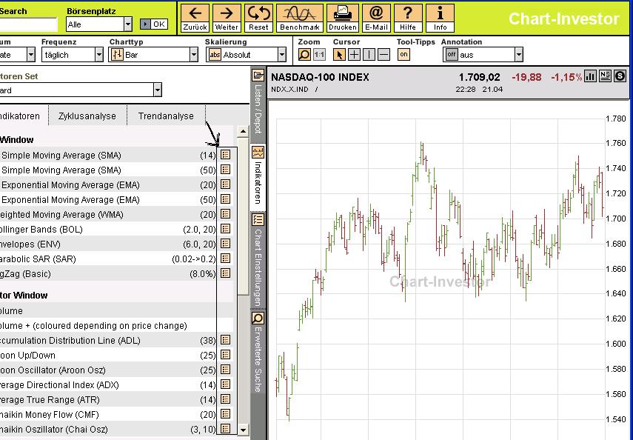Open settings for EMA (20)
The width and height of the screenshot is (633, 440).
(x=225, y=184)
